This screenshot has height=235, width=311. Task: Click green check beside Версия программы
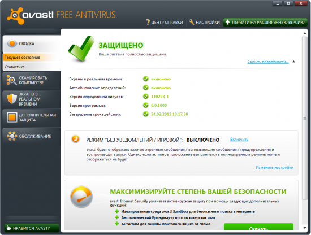pyautogui.click(x=146, y=105)
